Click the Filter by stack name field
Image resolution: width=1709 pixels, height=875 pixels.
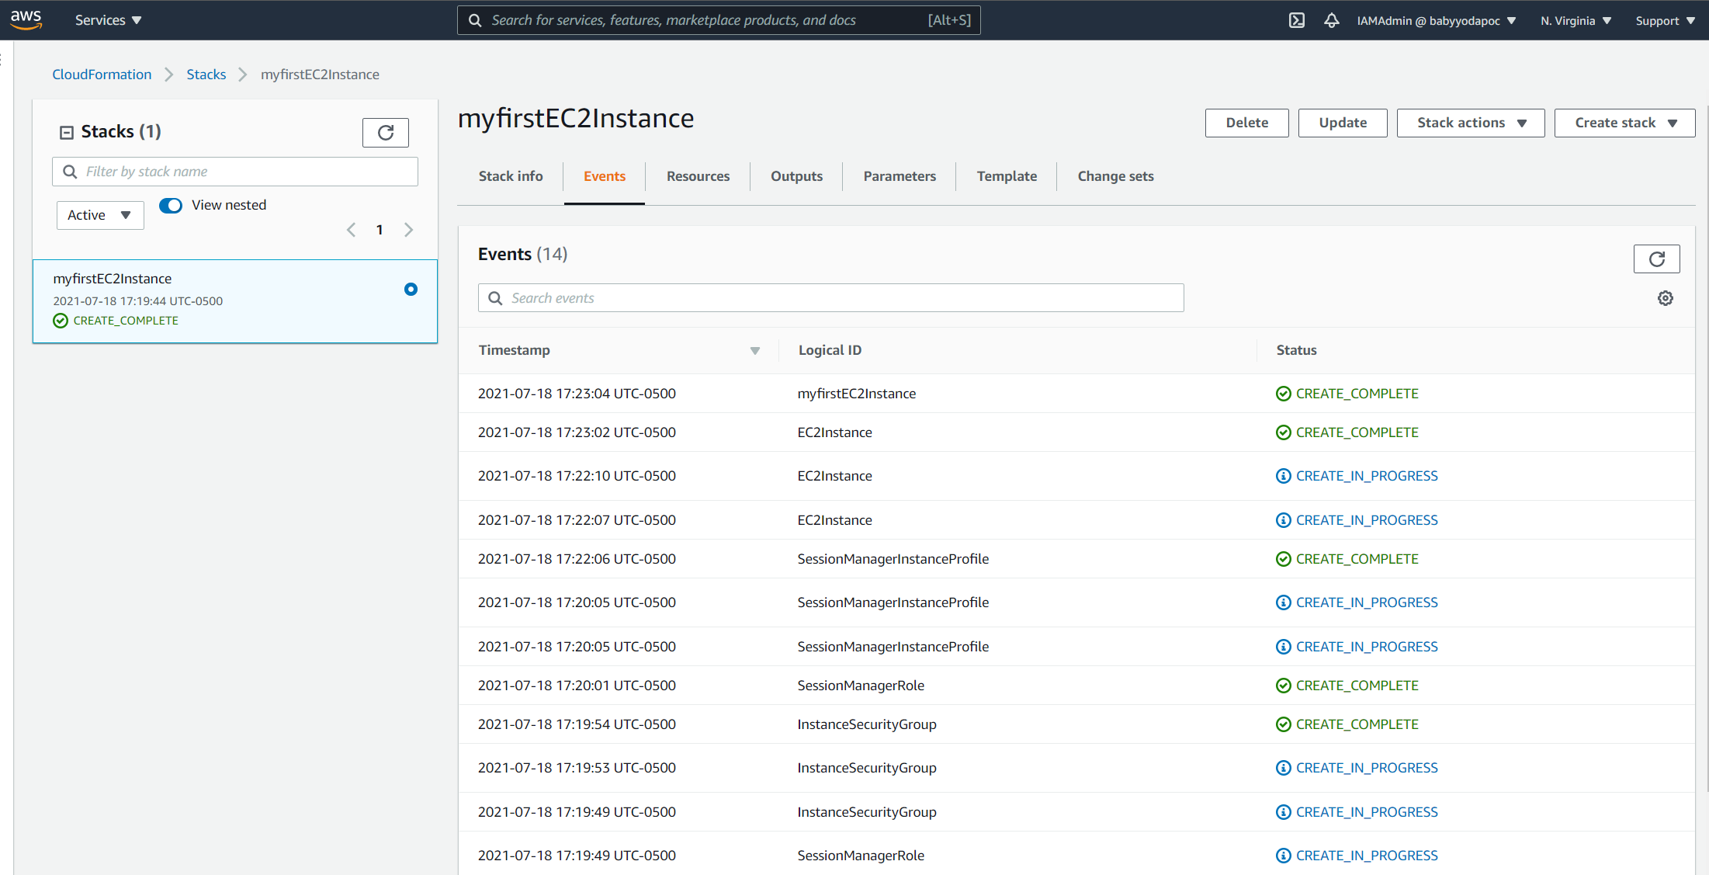point(235,172)
